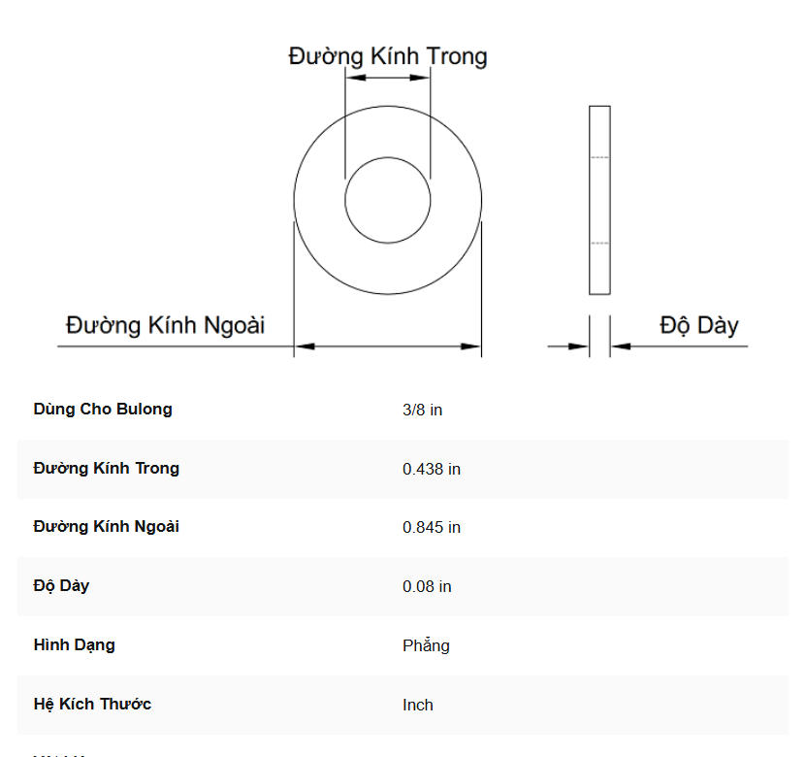
Task: Select the "Độ Dày" table row label
Action: (x=61, y=586)
